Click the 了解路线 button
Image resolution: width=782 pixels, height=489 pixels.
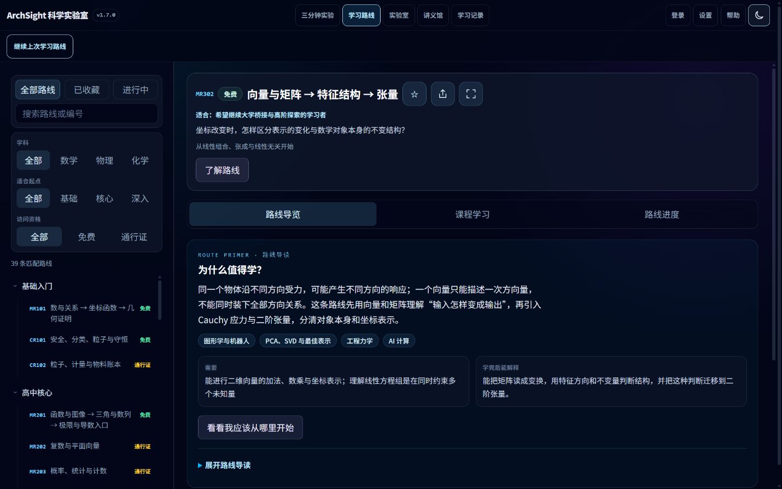(x=222, y=170)
